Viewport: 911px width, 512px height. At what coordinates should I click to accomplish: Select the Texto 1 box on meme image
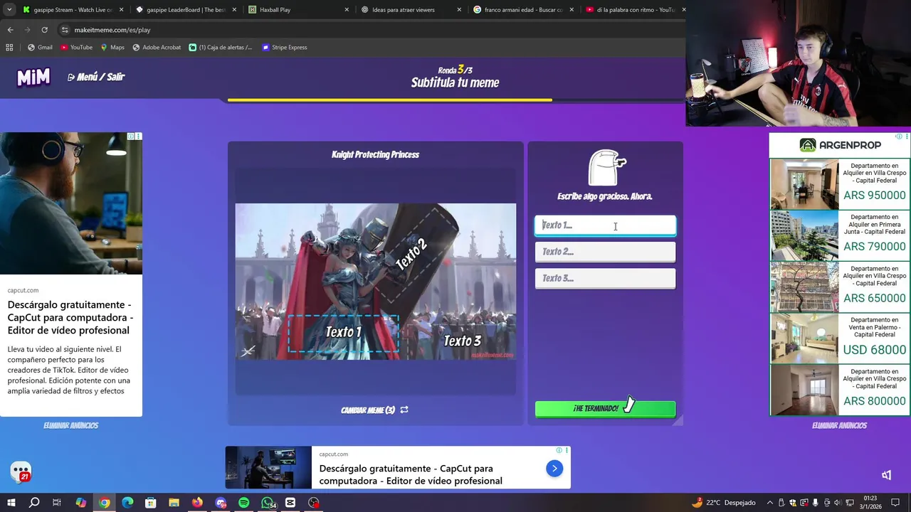click(343, 333)
